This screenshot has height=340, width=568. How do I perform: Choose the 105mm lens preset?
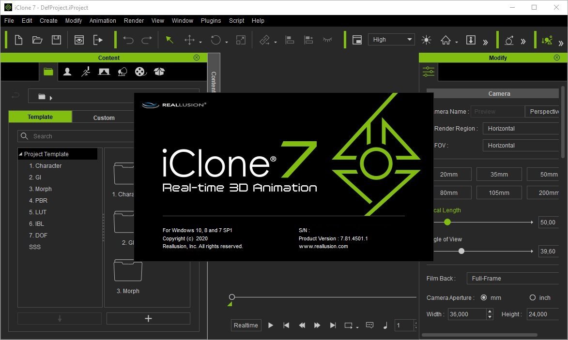[499, 193]
